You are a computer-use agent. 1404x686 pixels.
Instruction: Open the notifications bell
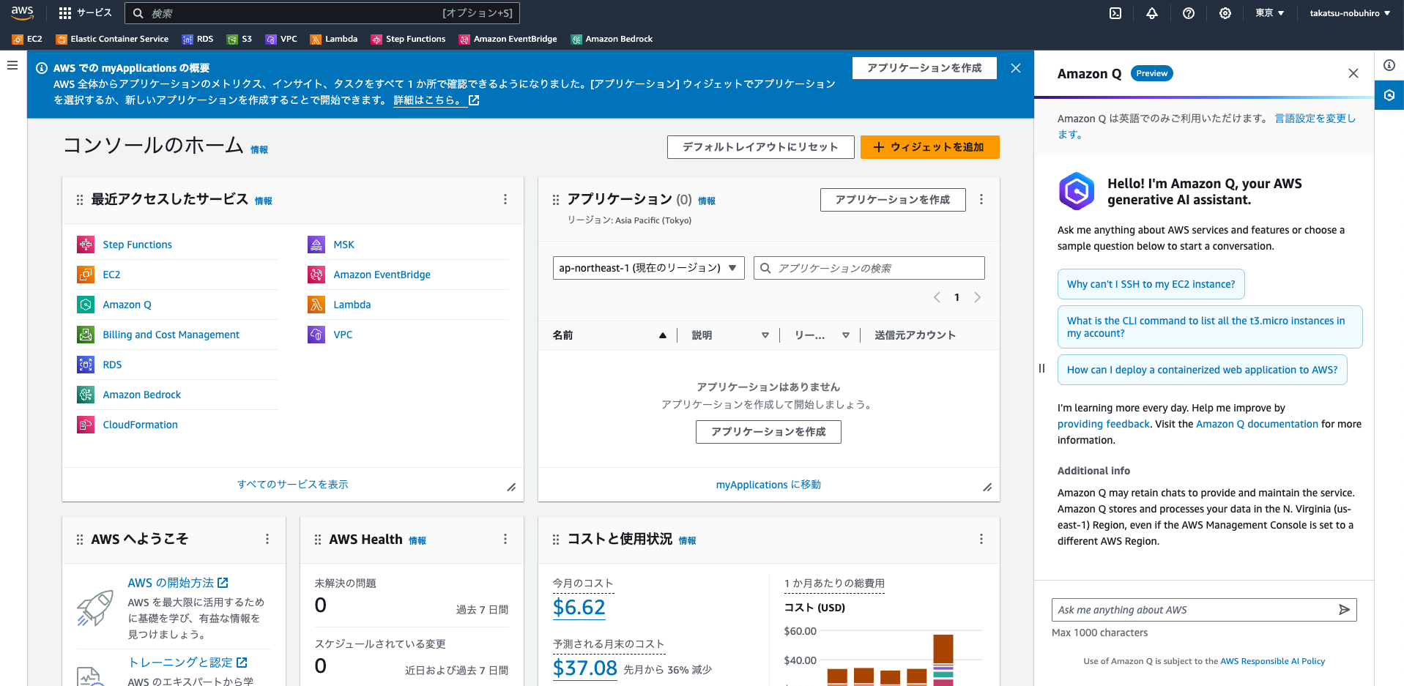[x=1152, y=13]
